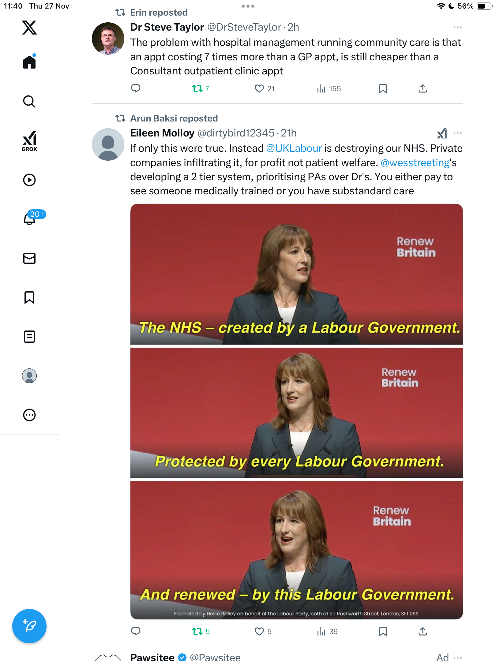Open more options on Dr Steve Taylor's post
Screen dimensions: 496x661
click(457, 27)
